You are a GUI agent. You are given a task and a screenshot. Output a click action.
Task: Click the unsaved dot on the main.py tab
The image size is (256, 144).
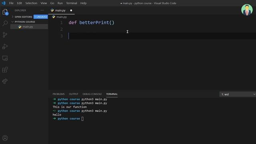[x=71, y=10]
